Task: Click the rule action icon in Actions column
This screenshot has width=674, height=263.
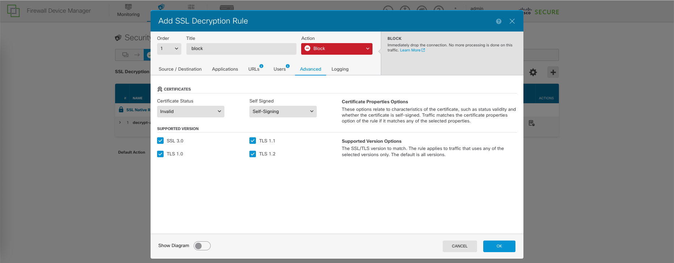Action: [531, 123]
